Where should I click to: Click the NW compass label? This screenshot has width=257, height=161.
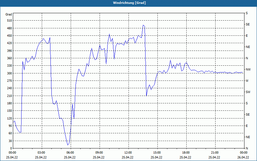pos(248,70)
